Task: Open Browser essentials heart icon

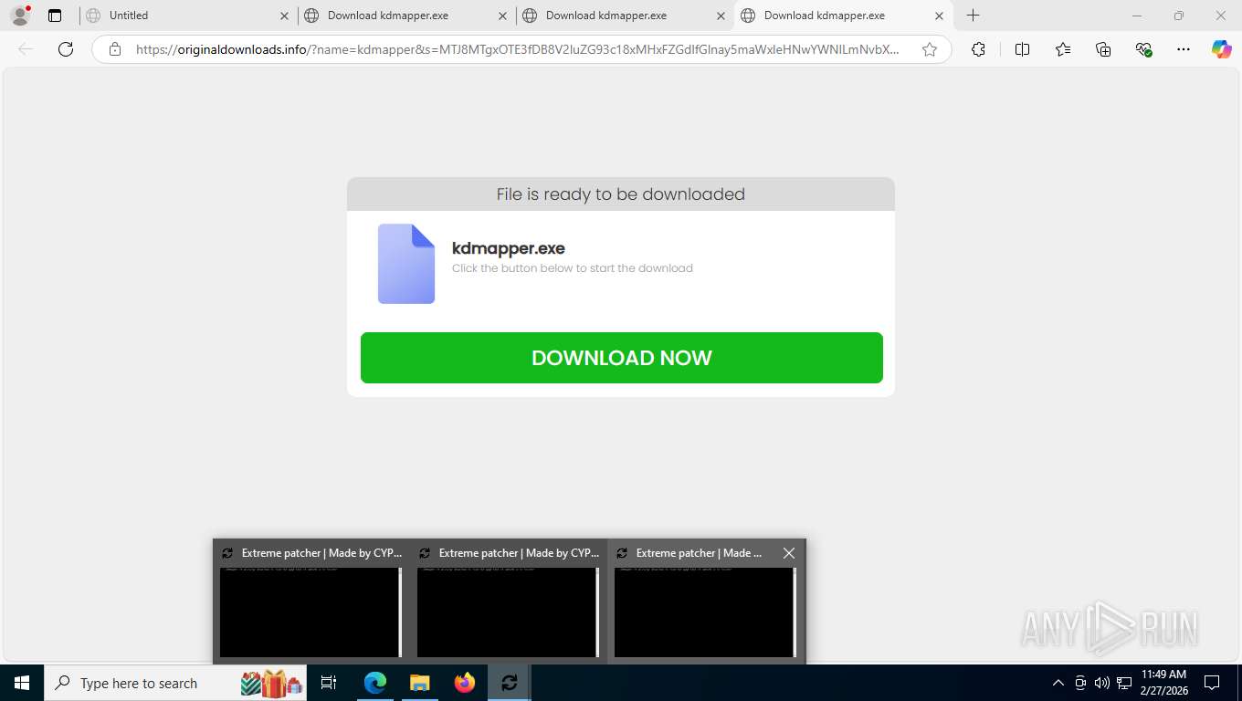Action: (1143, 49)
